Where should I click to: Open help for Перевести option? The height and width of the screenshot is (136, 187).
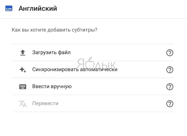point(170,104)
